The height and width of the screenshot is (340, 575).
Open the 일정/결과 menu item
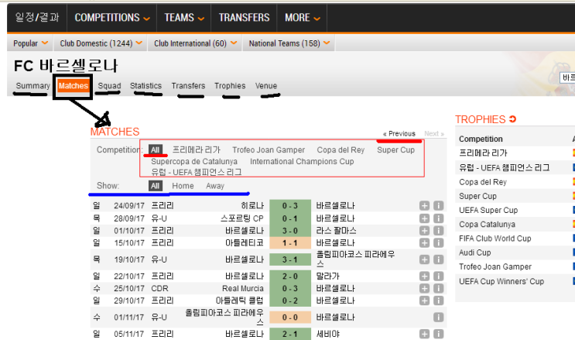coord(36,17)
